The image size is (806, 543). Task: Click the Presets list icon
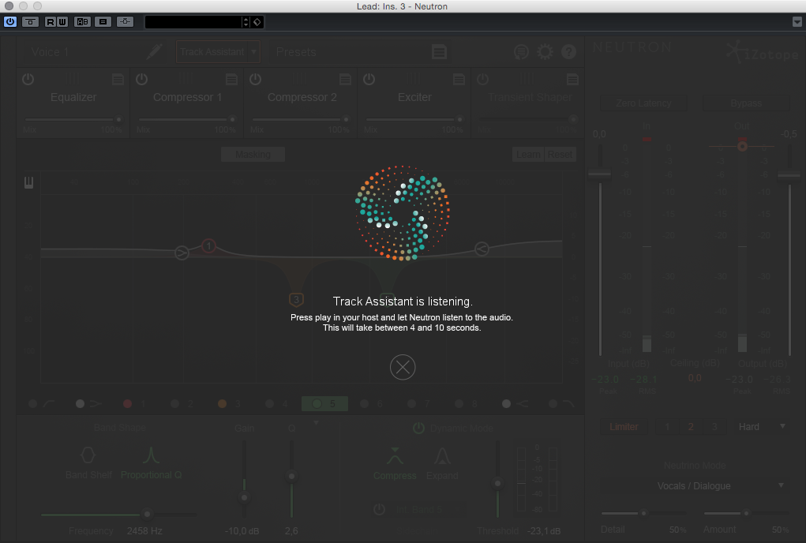pyautogui.click(x=439, y=52)
